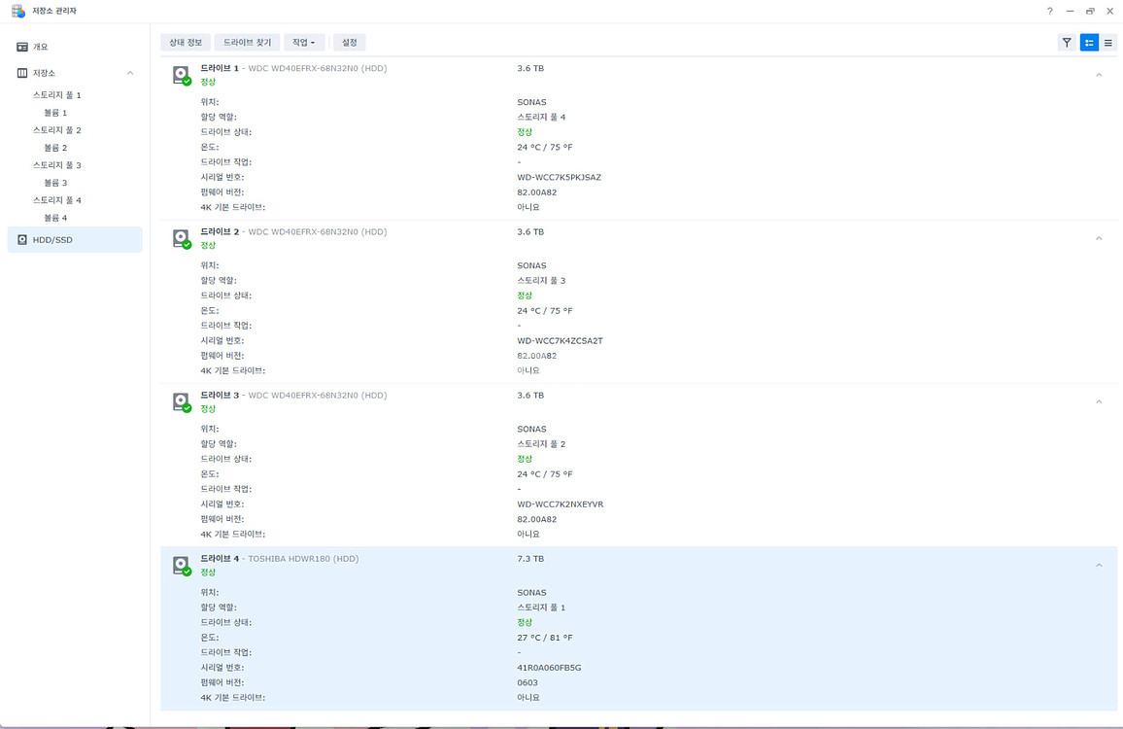
Task: Click Drive 2 disk status icon
Action: [181, 238]
